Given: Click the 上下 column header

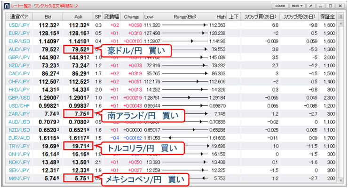Looking at the screenshot, I should click(233, 16).
